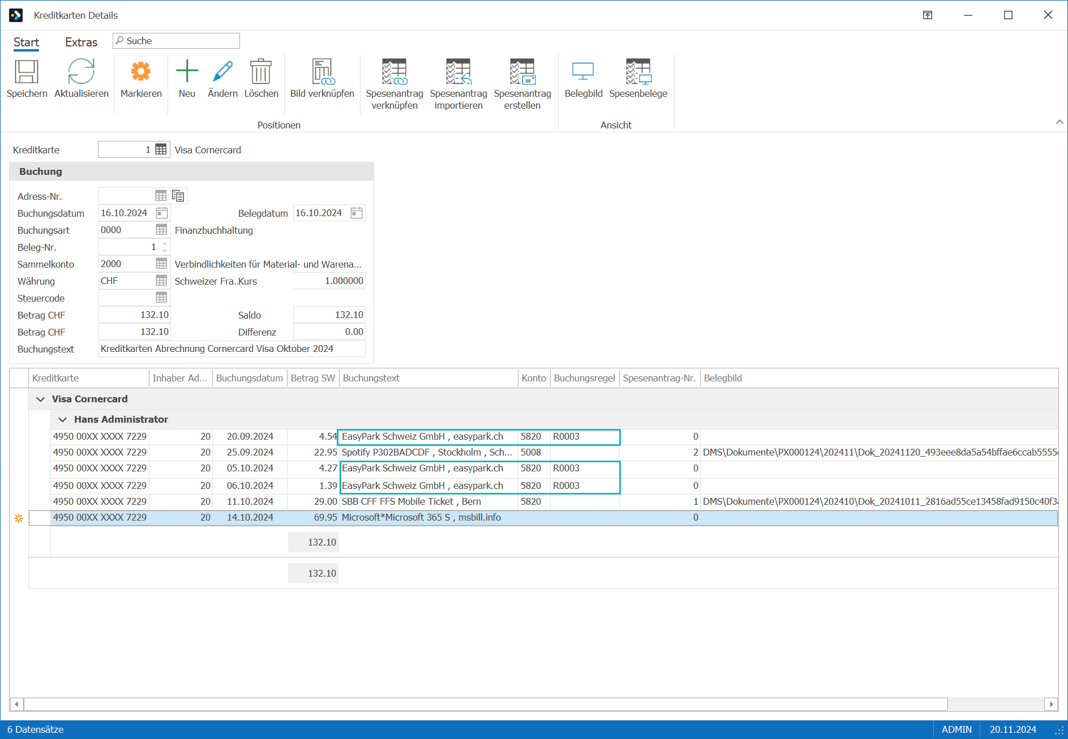Sort by Betrag SW column header

click(x=313, y=378)
